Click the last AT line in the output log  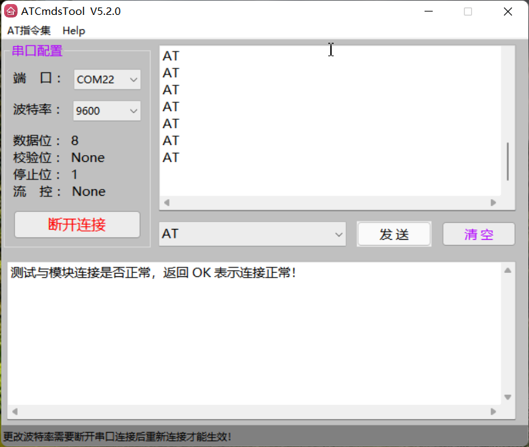click(x=171, y=158)
